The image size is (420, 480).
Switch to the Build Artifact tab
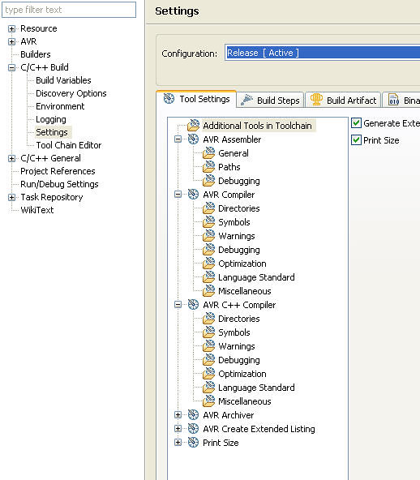tap(343, 100)
